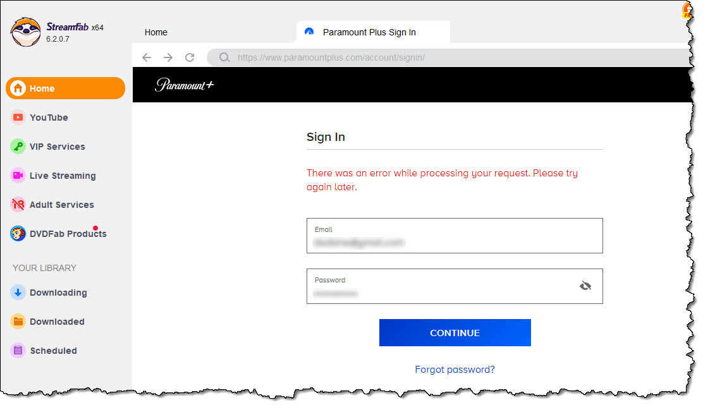Screen dimensions: 703x405
Task: Open the Downloaded library
Action: click(x=56, y=322)
